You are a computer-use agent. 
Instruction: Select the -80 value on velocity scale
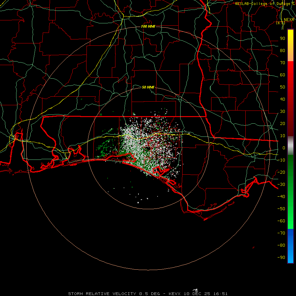tap(281, 245)
